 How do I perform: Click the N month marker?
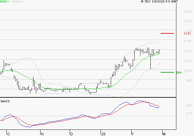(42, 134)
